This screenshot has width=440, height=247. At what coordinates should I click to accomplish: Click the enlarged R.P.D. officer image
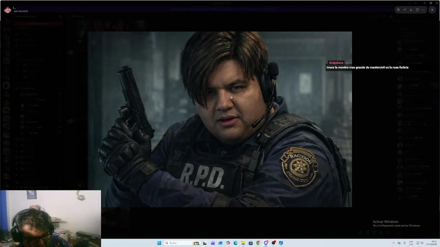[x=220, y=119]
